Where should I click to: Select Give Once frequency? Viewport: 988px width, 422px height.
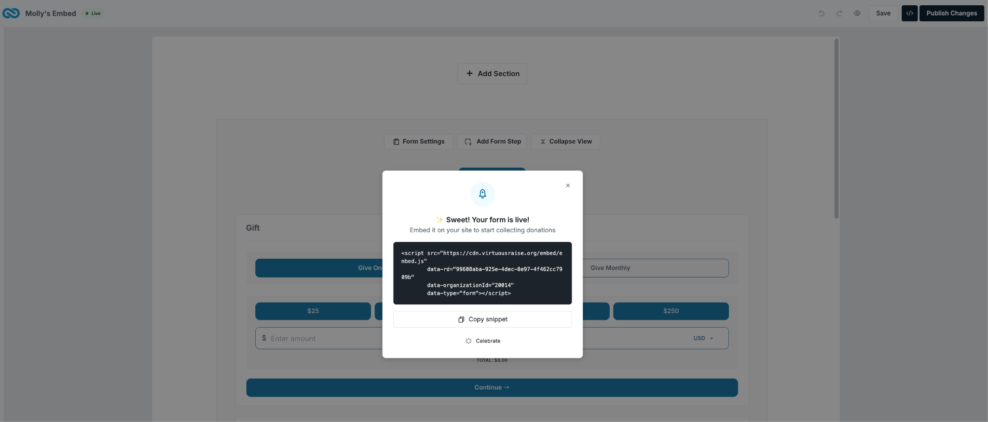pyautogui.click(x=319, y=268)
